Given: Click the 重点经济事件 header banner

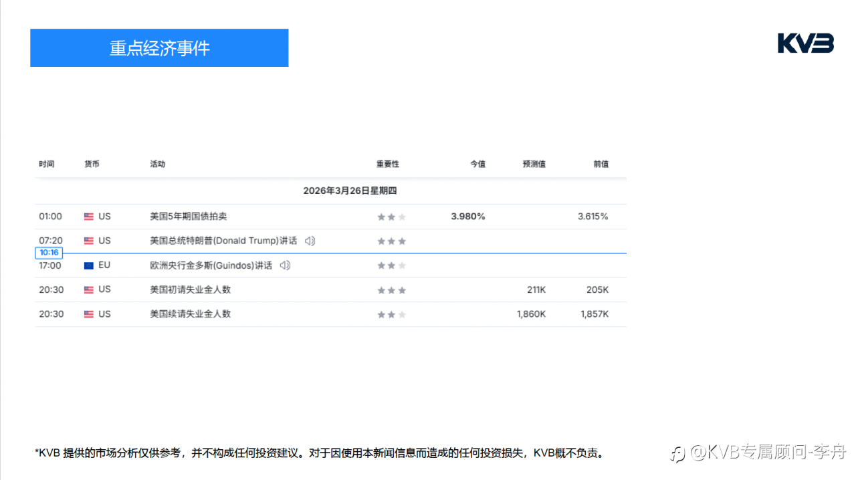Looking at the screenshot, I should click(159, 47).
